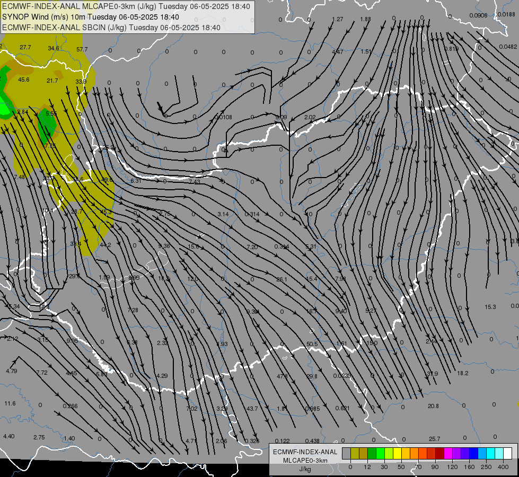Click the map value '7.72'

point(42,373)
